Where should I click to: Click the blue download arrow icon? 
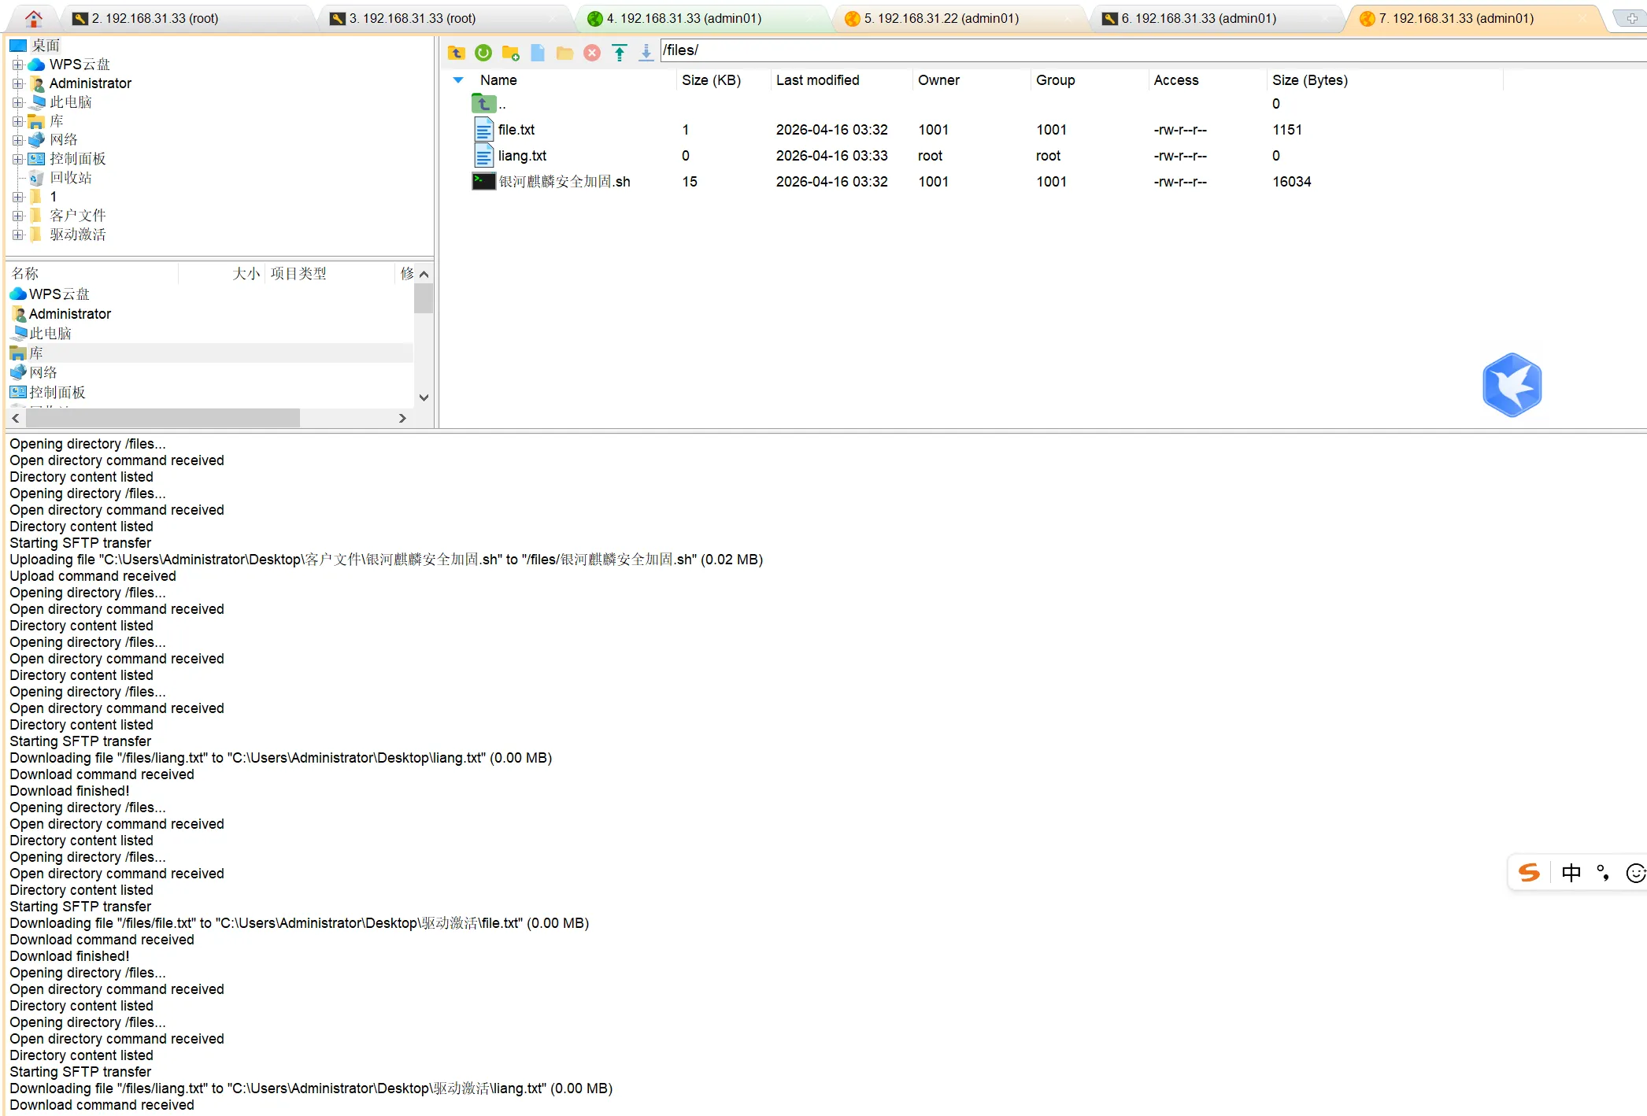(646, 53)
